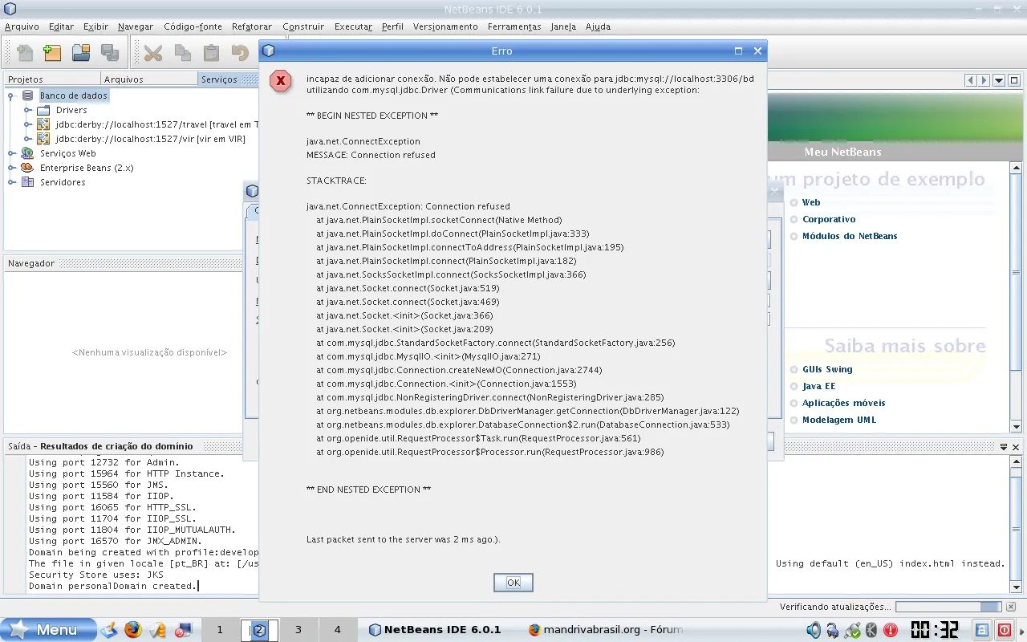
Task: Click the volume speaker tray icon
Action: (x=813, y=630)
